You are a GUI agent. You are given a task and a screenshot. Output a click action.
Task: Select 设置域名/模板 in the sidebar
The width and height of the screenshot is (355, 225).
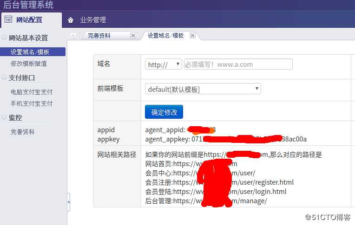tap(33, 52)
